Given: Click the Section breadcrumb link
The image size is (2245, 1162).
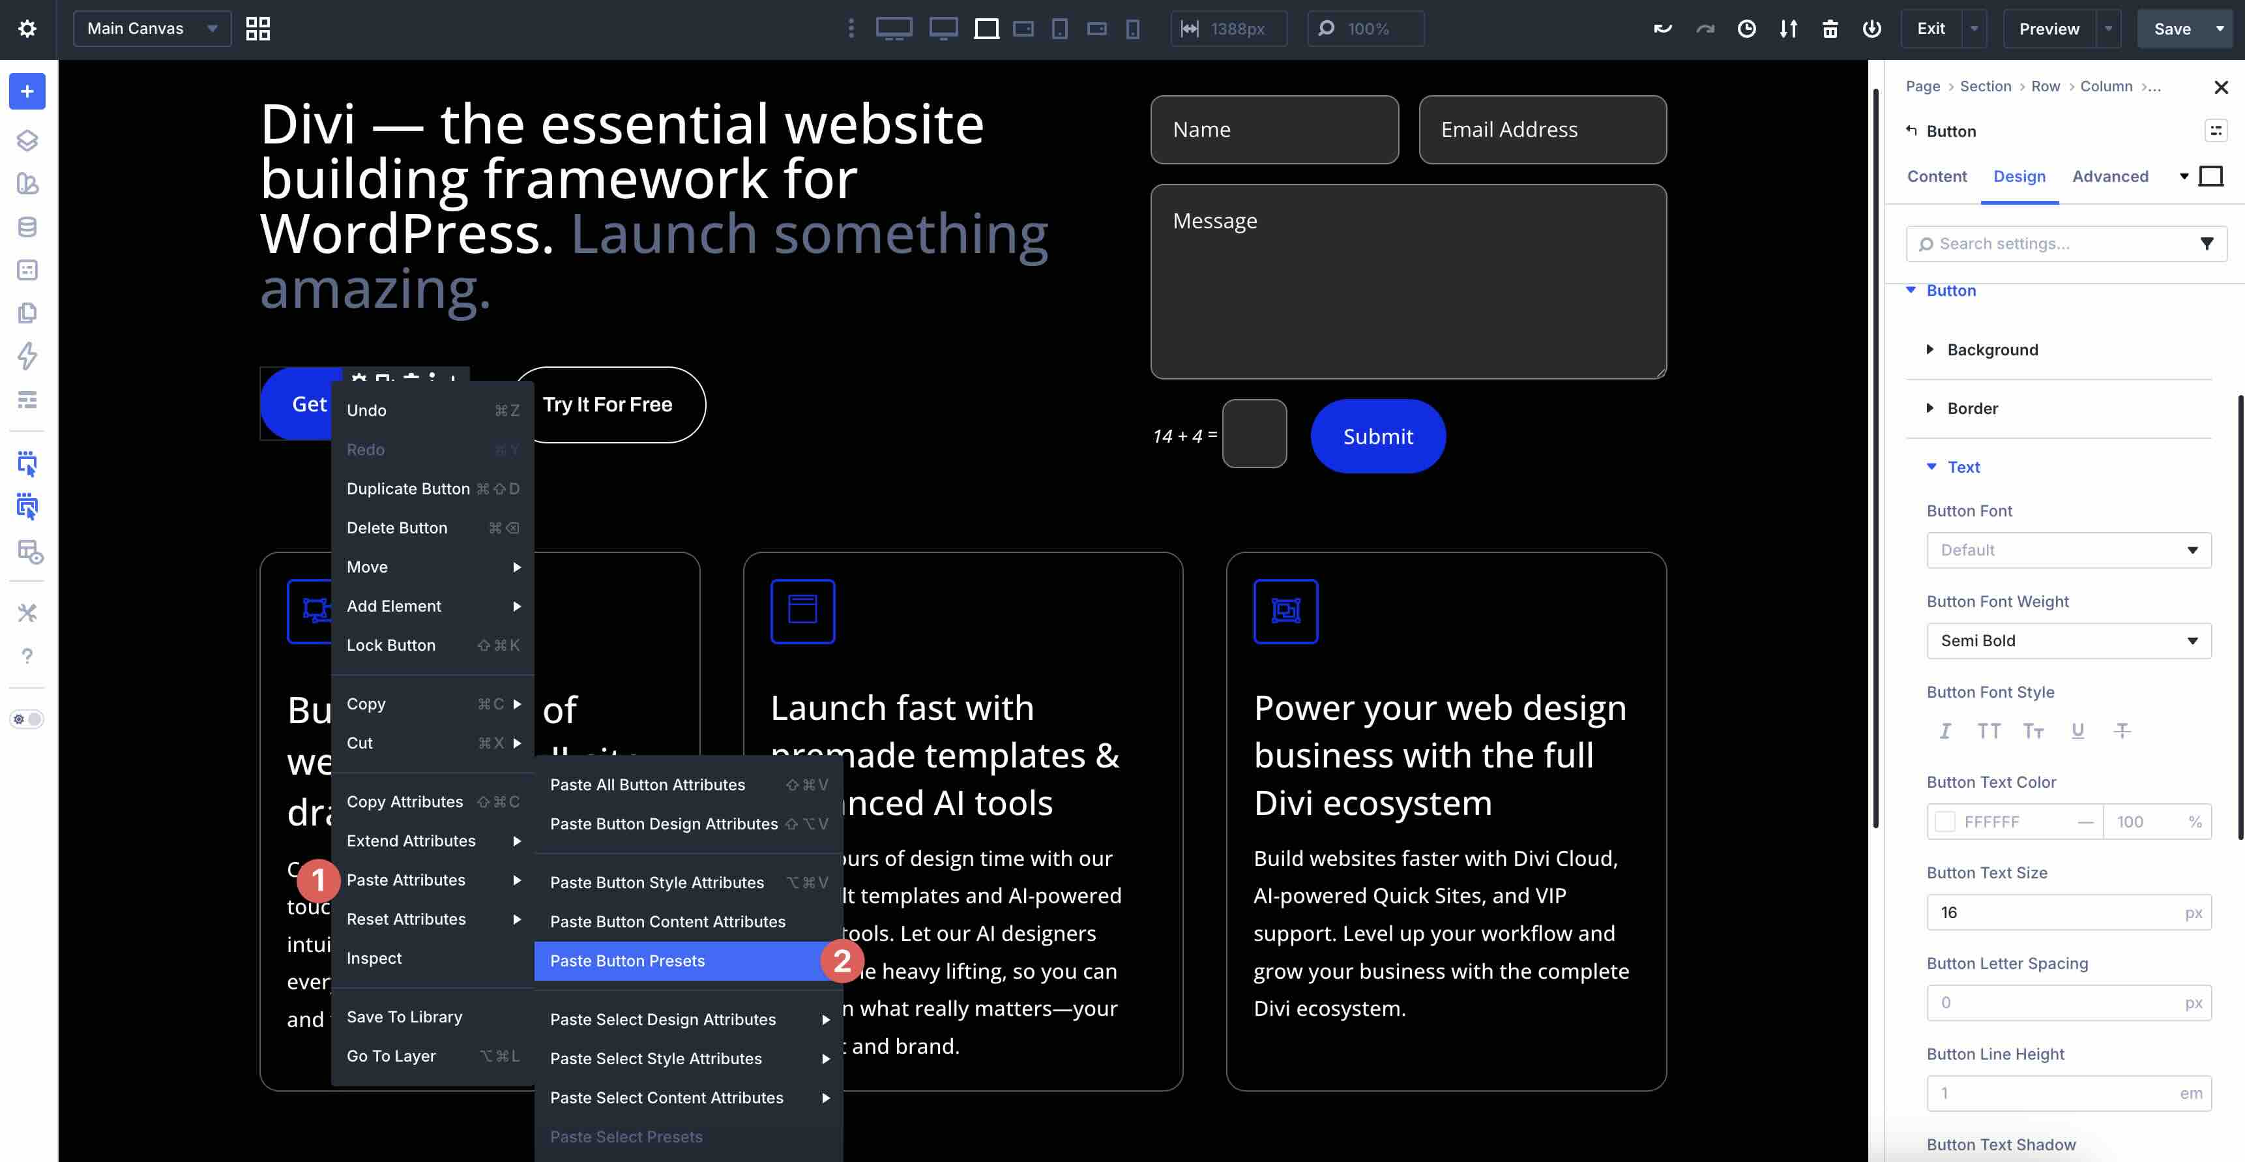Looking at the screenshot, I should 1986,86.
